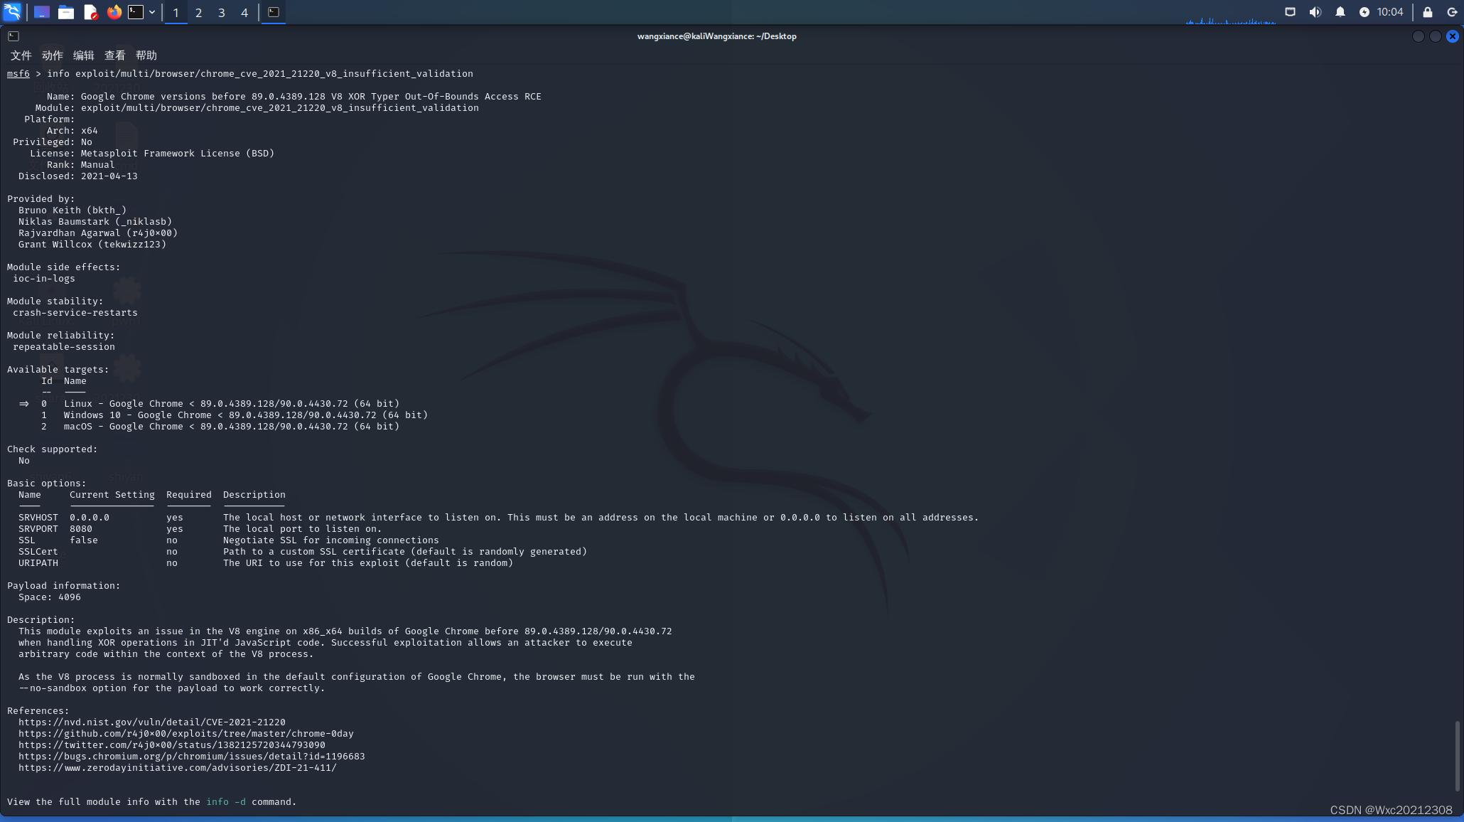Click the SRVHOST option row name
The width and height of the screenshot is (1464, 822).
click(38, 518)
